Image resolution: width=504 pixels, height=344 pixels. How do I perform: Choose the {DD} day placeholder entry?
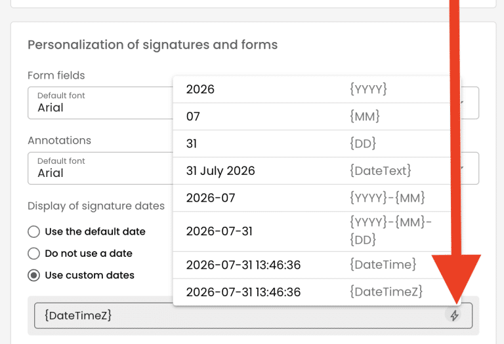(x=311, y=143)
